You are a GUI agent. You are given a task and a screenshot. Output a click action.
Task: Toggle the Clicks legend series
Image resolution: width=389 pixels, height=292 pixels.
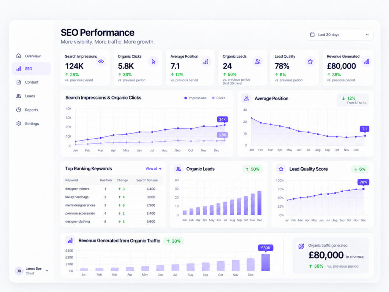point(218,98)
